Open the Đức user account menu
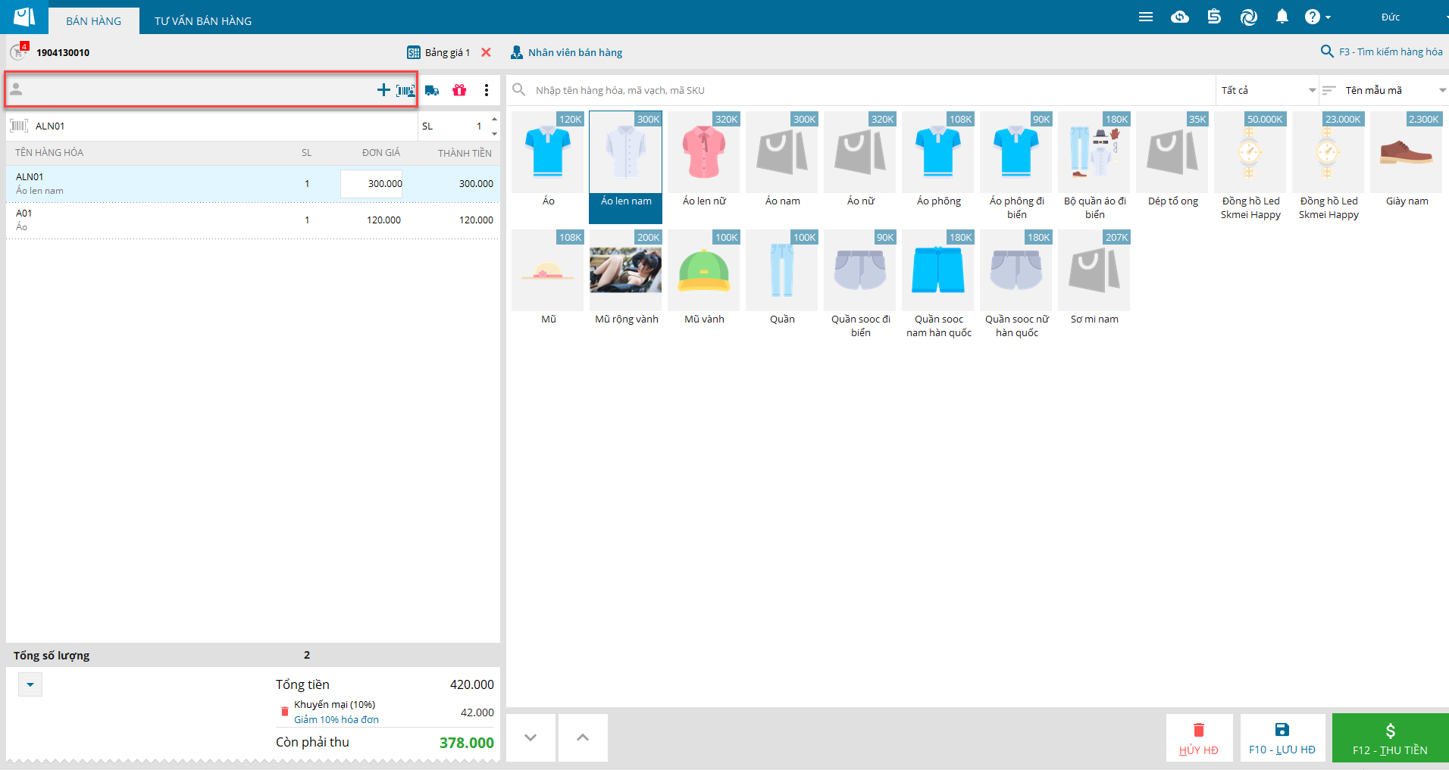Screen dimensions: 1449x770 (1391, 17)
